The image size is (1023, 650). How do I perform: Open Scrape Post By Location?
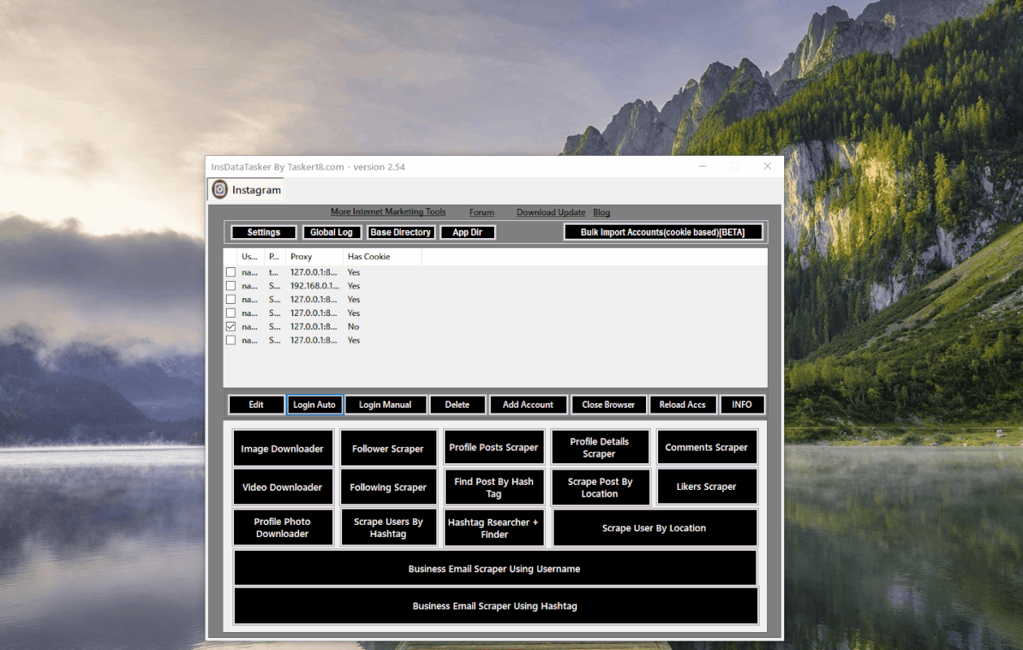tap(600, 487)
